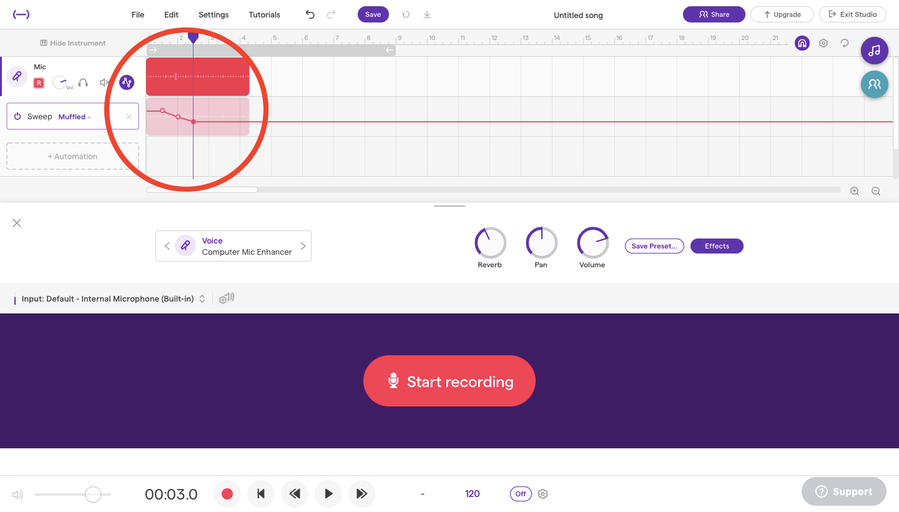Click the fast forward button
This screenshot has width=899, height=512.
[362, 494]
